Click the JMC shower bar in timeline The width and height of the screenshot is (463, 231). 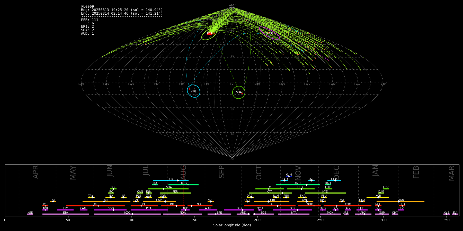[x=96, y=206]
